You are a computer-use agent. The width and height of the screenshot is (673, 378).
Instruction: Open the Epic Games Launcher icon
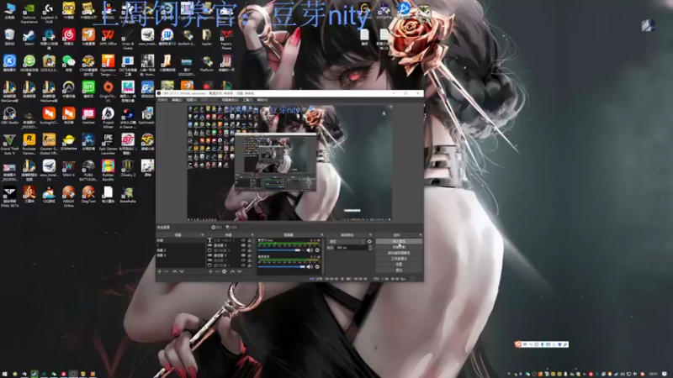click(x=108, y=144)
